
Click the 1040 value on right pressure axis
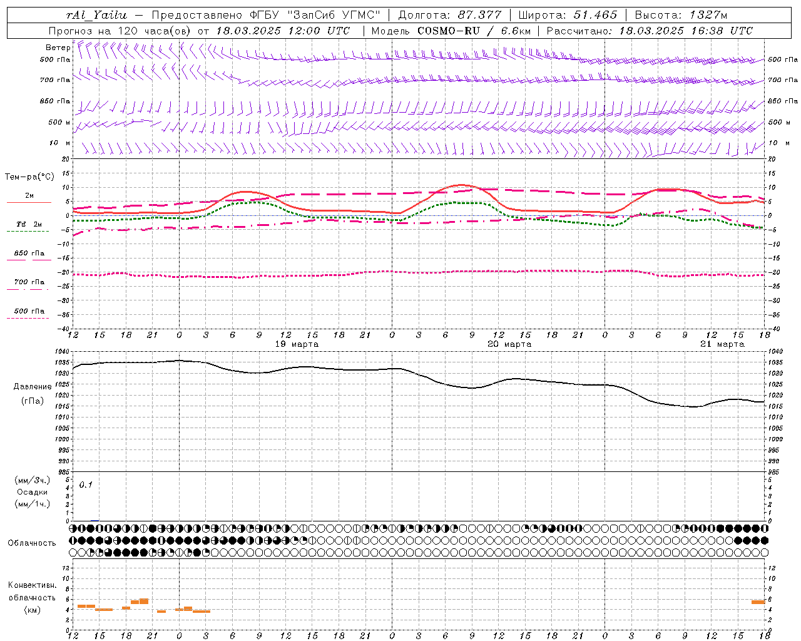point(775,352)
